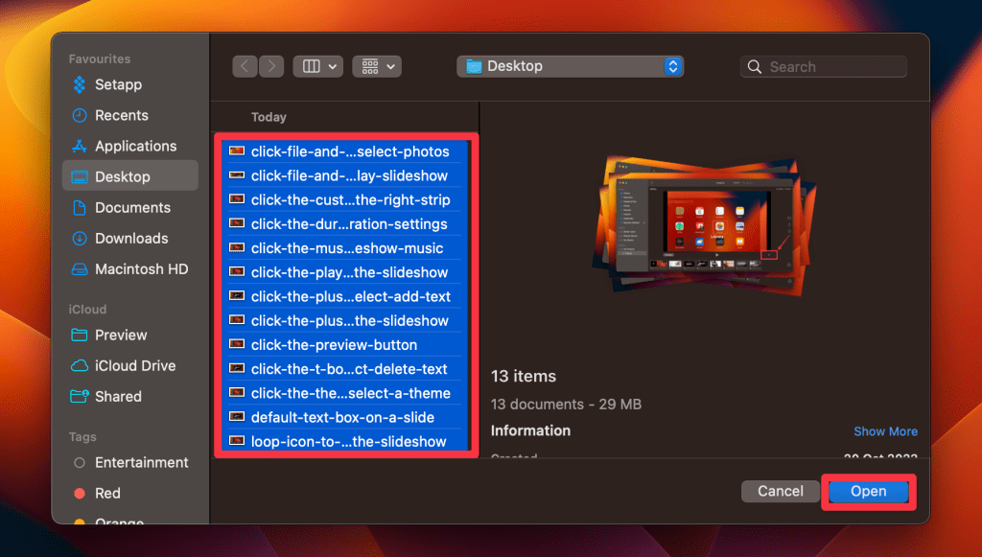Click the Macintosh HD drive icon

pos(80,269)
